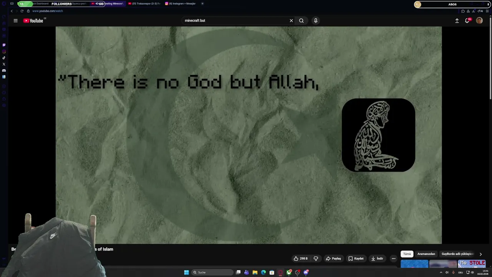Open browser extensions icon in toolbar

click(463, 11)
